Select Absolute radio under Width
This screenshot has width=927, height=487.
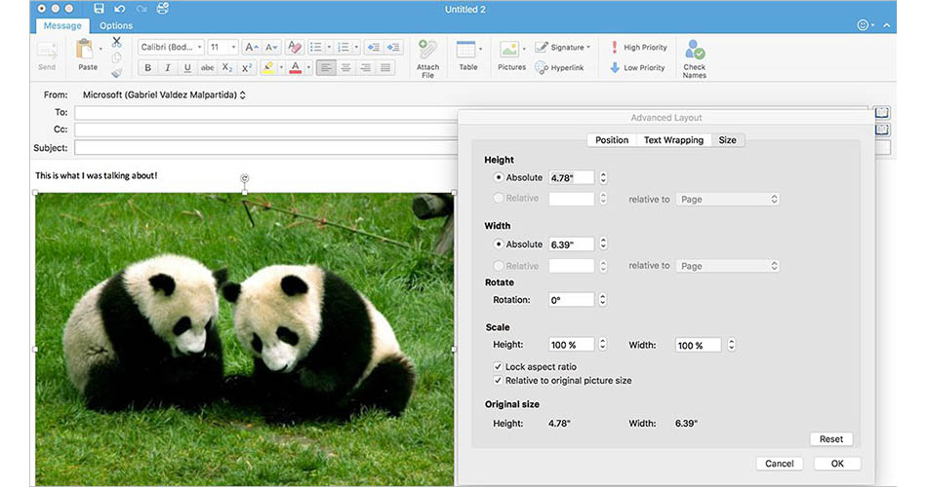click(x=499, y=243)
